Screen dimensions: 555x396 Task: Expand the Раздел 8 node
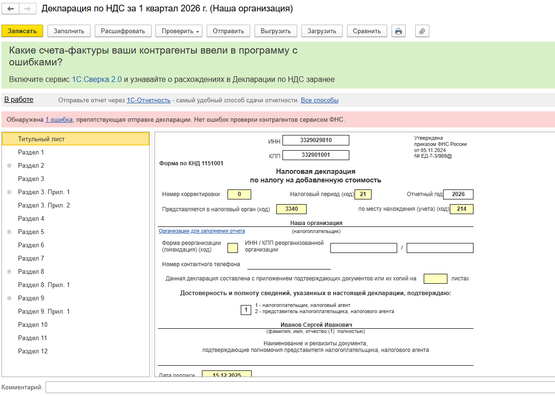pyautogui.click(x=9, y=272)
